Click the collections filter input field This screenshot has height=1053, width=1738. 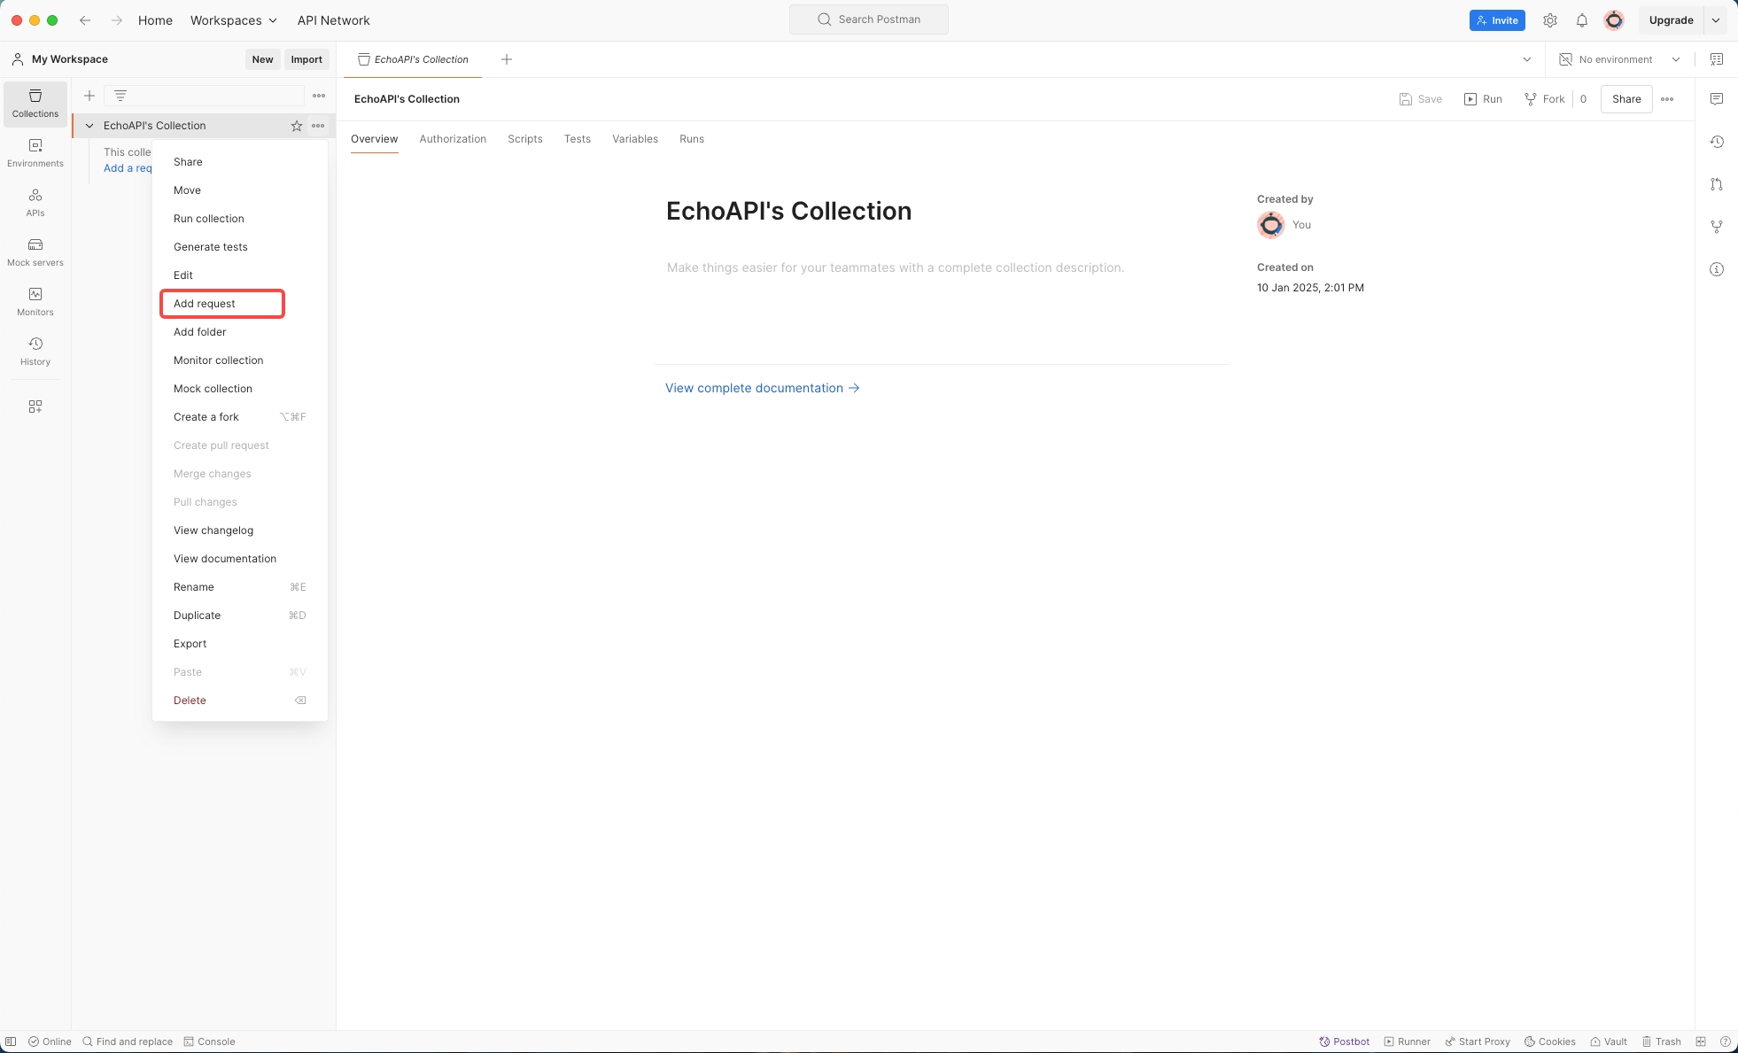pos(205,96)
